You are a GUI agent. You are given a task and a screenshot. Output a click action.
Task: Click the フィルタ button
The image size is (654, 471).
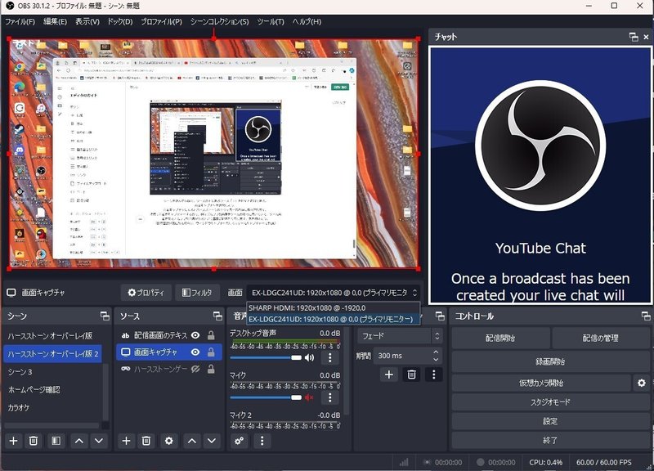click(x=197, y=293)
